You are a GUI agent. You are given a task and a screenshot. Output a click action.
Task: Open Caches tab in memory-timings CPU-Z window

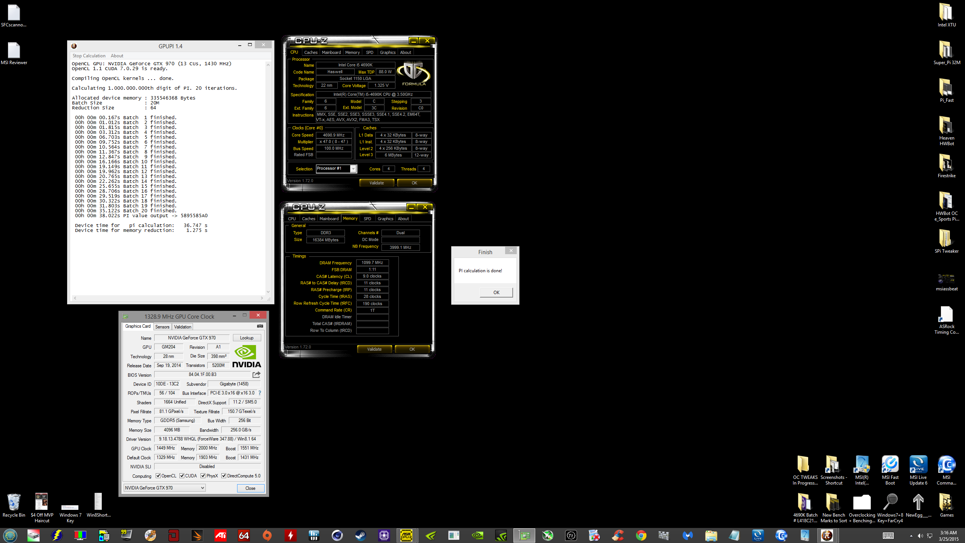pos(308,219)
